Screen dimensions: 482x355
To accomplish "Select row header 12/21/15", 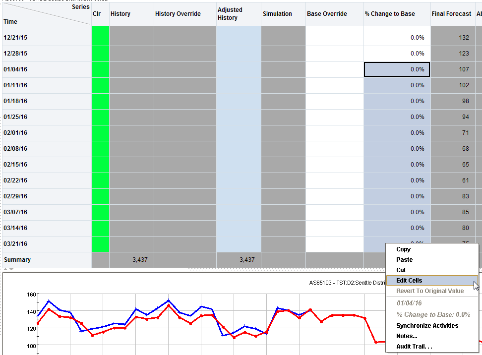I will coord(47,38).
